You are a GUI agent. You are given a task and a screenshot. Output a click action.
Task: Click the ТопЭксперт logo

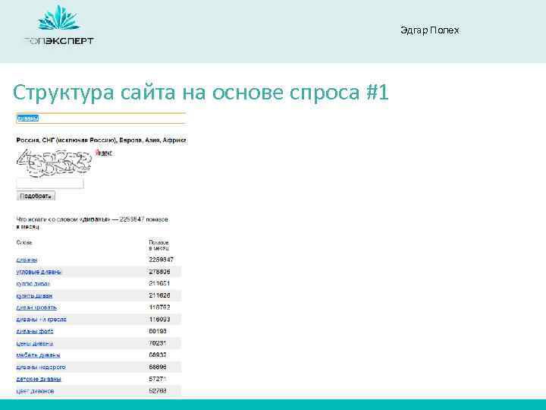click(60, 26)
